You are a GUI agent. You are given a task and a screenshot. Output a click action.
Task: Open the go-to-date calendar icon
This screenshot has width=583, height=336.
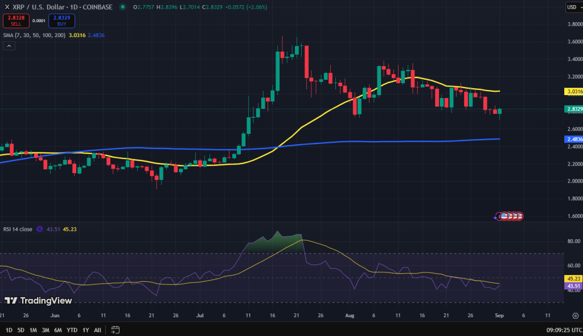pyautogui.click(x=114, y=330)
